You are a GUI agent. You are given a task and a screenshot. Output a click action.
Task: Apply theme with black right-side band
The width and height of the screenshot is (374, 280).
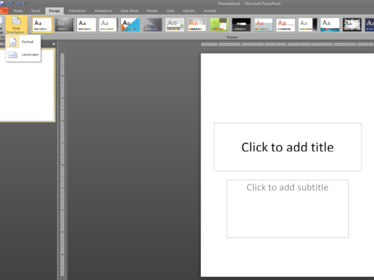[x=307, y=25]
